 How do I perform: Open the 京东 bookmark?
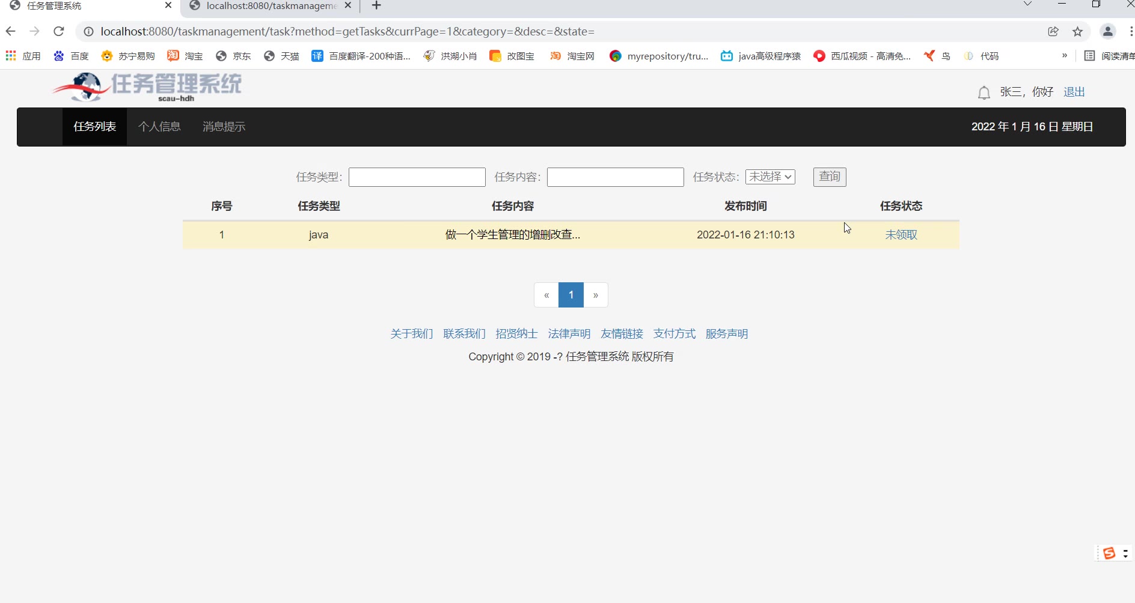[233, 56]
